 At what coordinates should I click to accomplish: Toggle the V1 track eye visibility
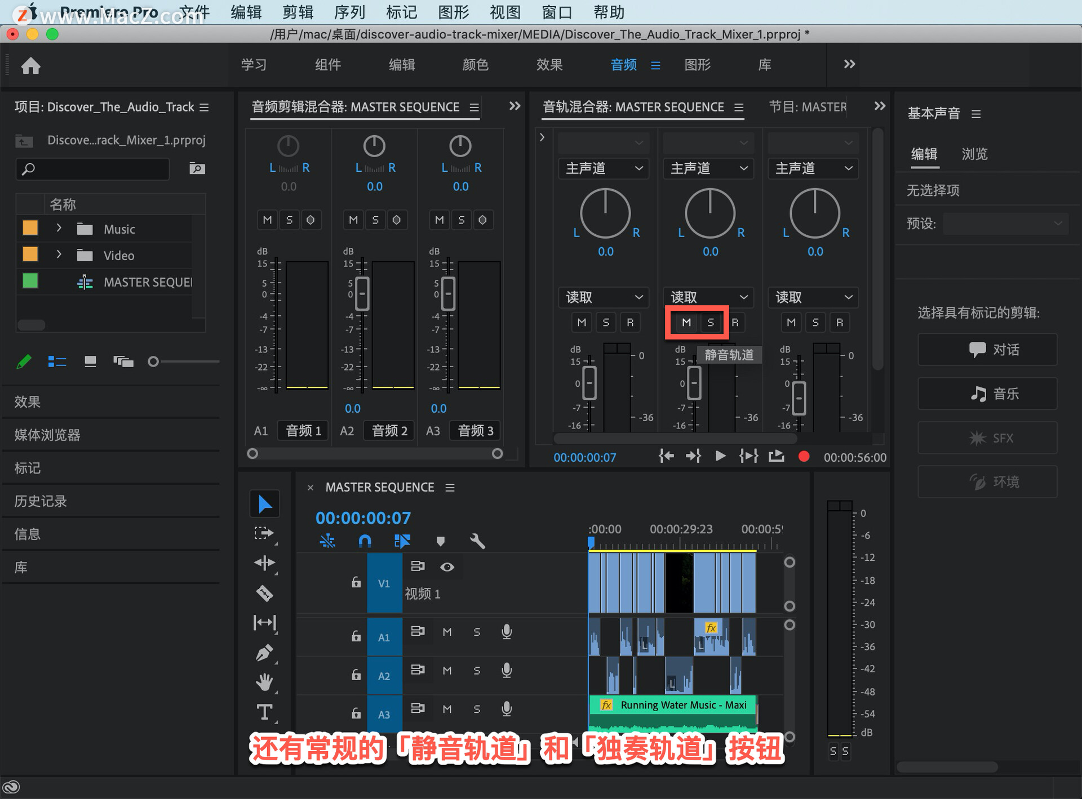pyautogui.click(x=447, y=567)
